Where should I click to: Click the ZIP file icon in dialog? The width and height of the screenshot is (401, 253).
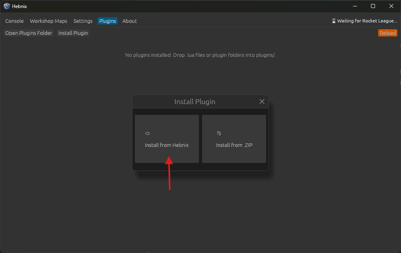point(219,133)
